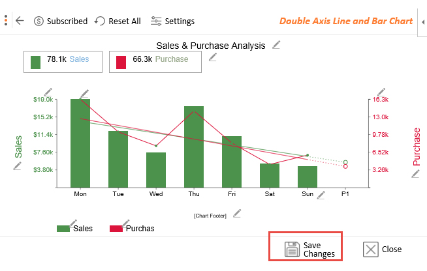The width and height of the screenshot is (427, 271).
Task: Open the three-dot options menu
Action: tap(6, 21)
